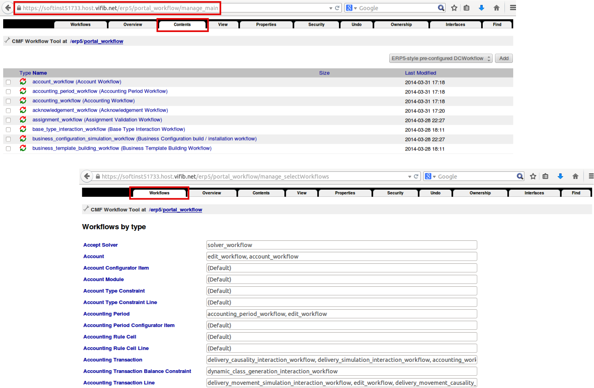
Task: Reload the page in the top browser
Action: click(x=337, y=8)
